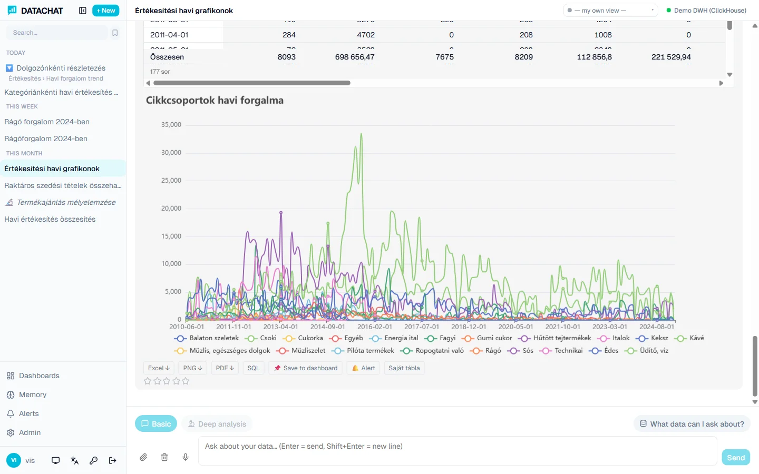Open the PNG download dropdown
This screenshot has height=474, width=759.
point(193,368)
